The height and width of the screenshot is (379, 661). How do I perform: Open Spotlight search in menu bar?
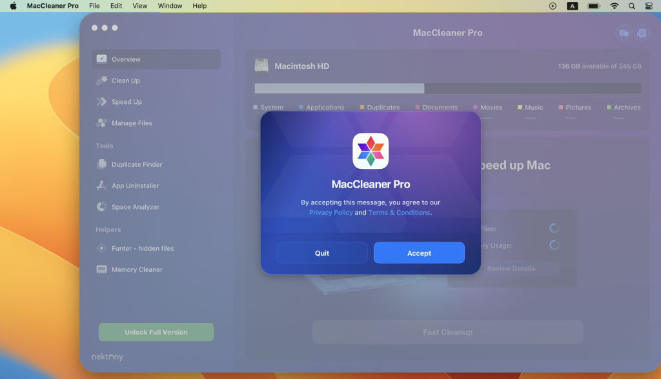pos(631,6)
